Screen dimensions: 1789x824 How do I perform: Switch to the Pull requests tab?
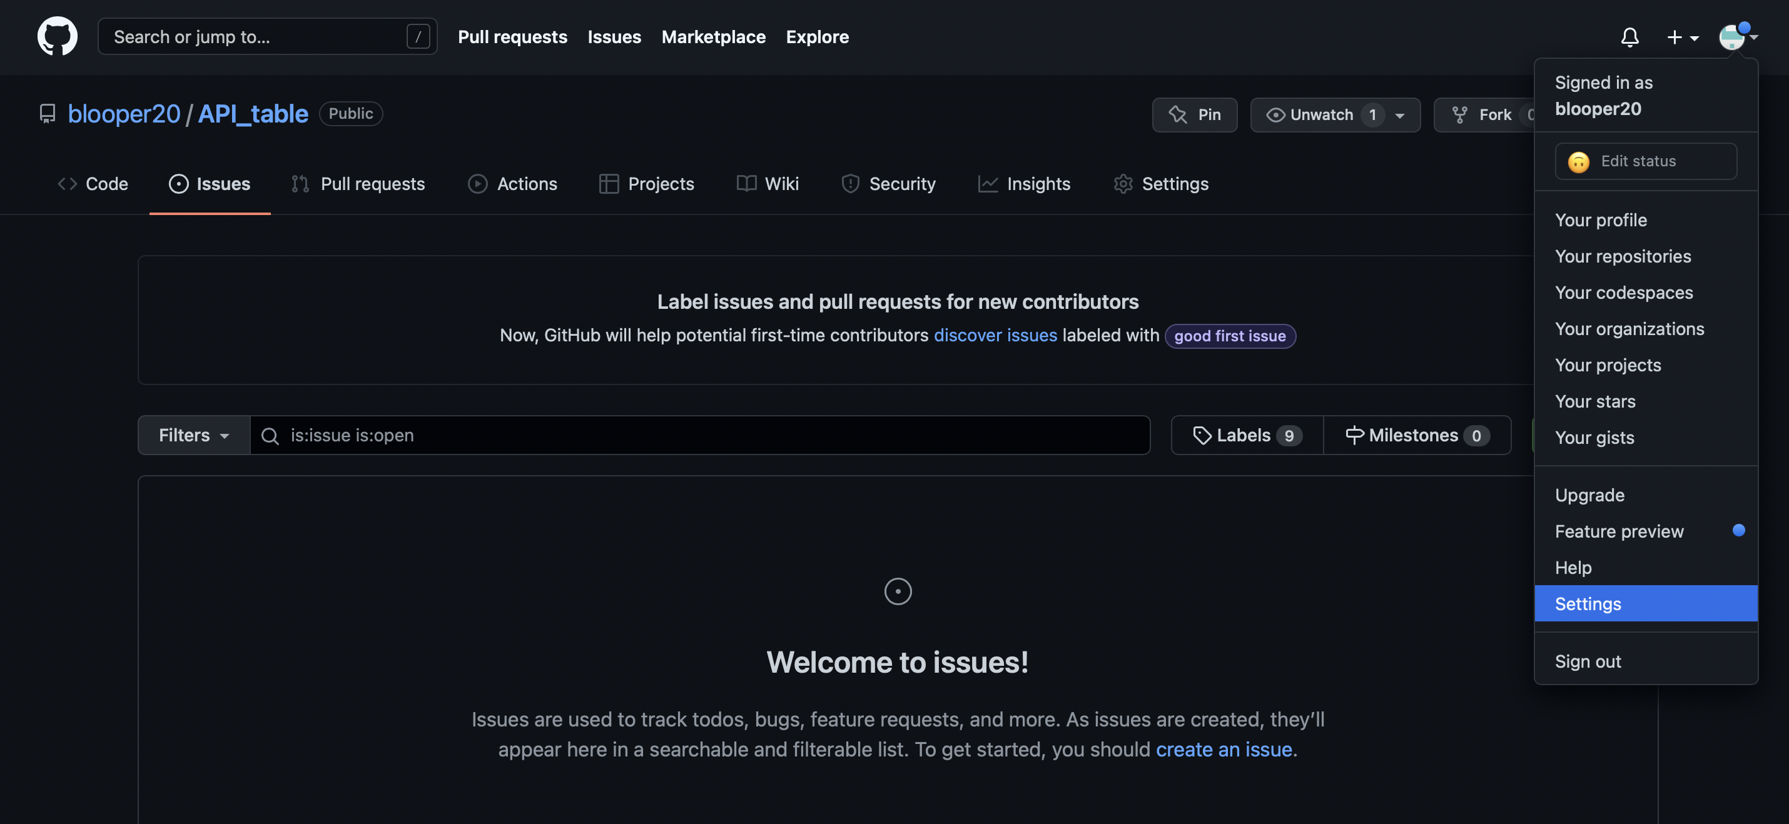pos(373,183)
